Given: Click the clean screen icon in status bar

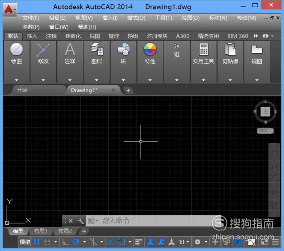Looking at the screenshot, I should (264, 242).
